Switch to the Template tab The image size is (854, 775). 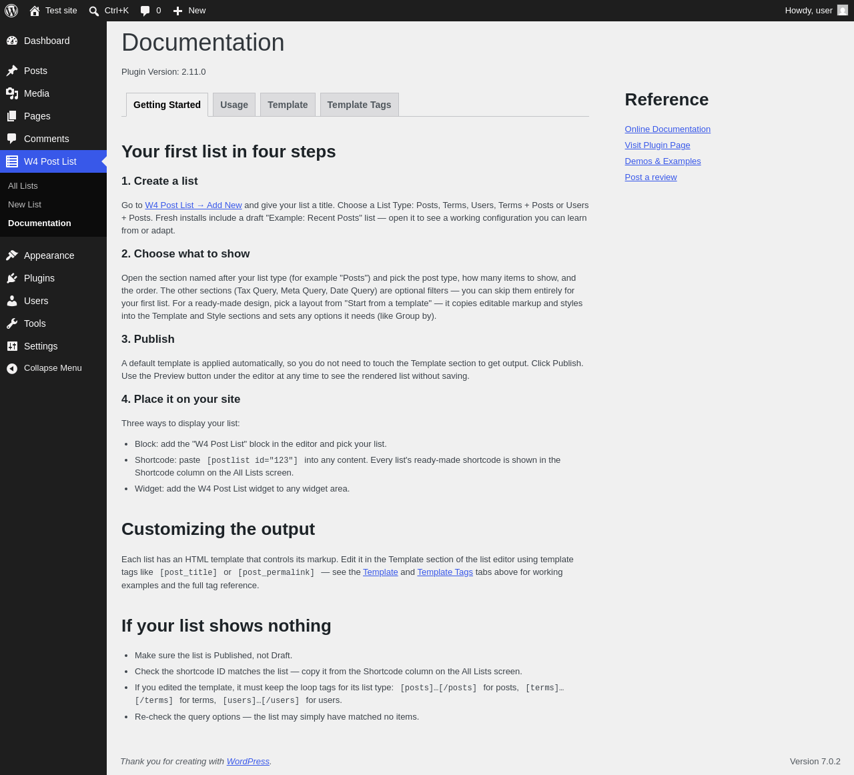288,105
